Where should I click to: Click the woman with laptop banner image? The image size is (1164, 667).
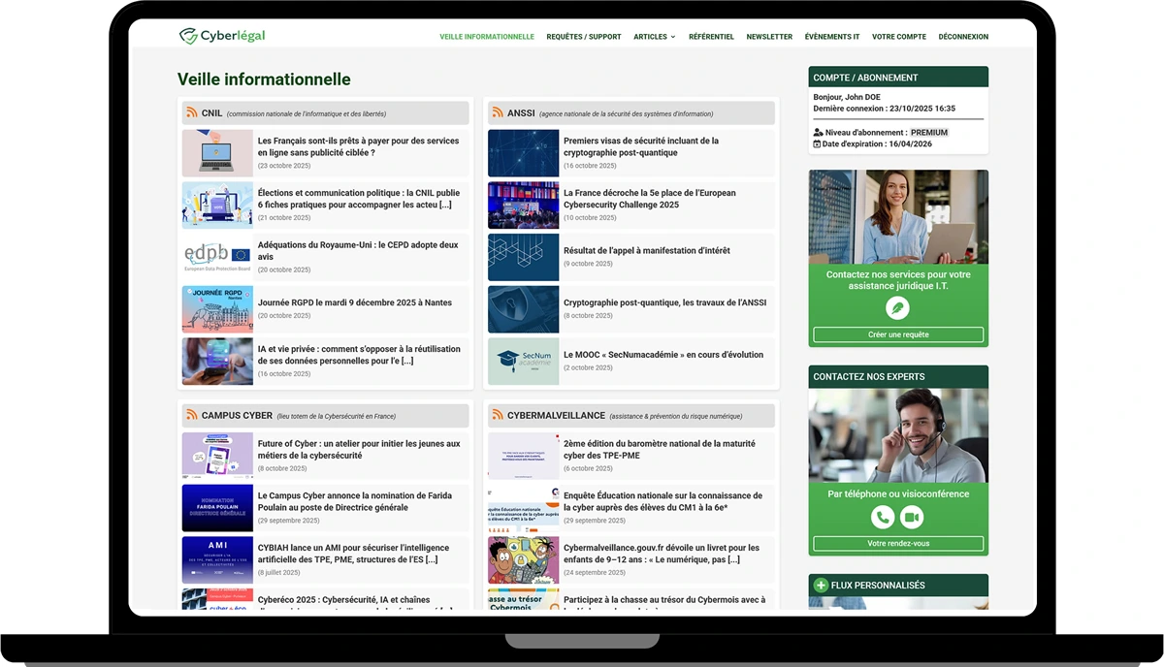[x=898, y=217]
